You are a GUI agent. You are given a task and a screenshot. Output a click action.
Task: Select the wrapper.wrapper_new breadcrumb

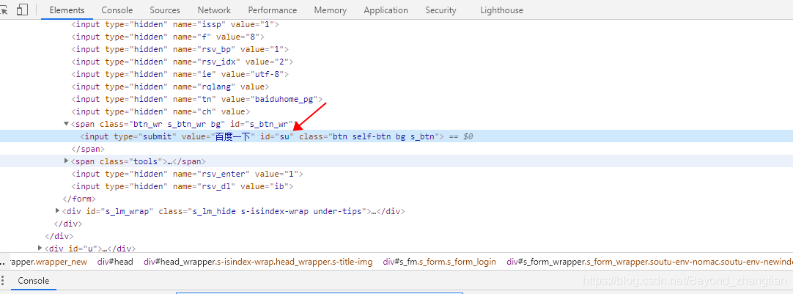point(48,262)
